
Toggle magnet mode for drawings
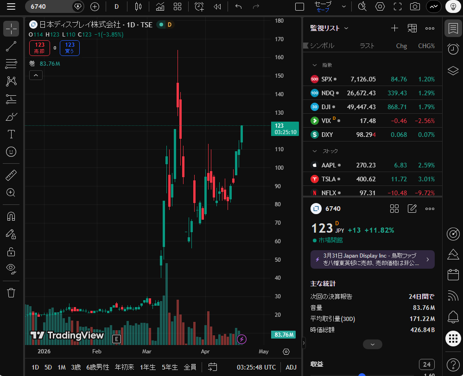point(11,216)
